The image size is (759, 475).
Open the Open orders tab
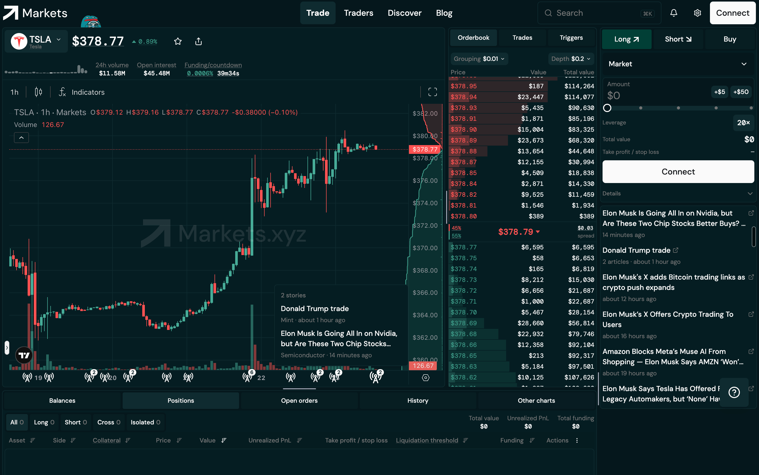click(x=299, y=401)
